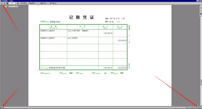Click total credit amount in bottom row
The height and width of the screenshot is (109, 202).
(x=122, y=68)
